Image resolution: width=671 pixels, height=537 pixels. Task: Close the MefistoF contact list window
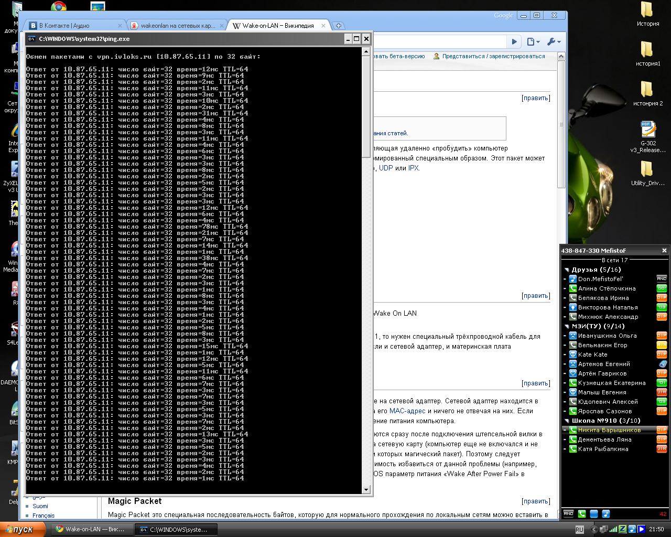tap(664, 251)
